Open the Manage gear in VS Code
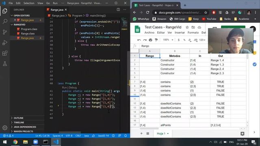 pos(5,128)
